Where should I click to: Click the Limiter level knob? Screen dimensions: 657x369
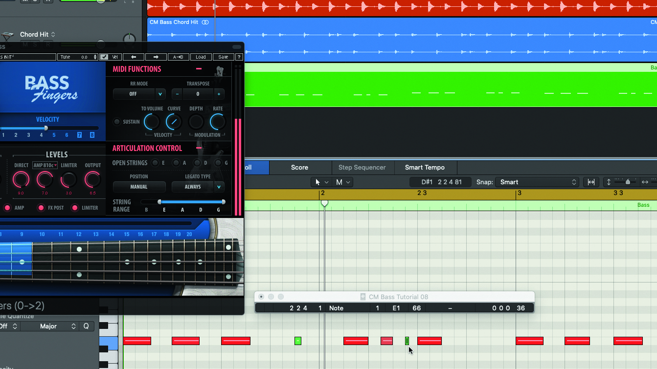click(68, 180)
